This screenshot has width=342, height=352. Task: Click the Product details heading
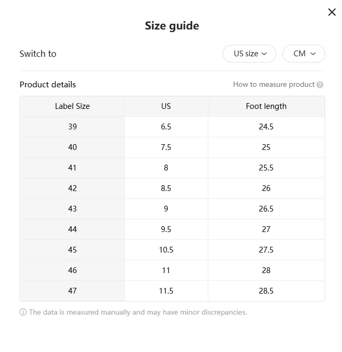click(48, 85)
